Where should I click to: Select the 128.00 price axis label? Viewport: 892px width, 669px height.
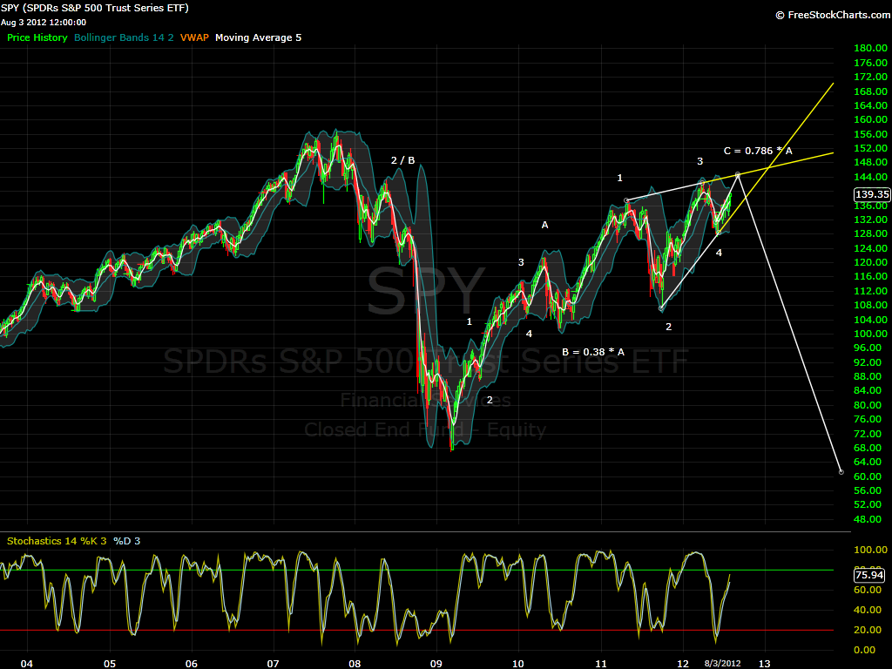870,233
